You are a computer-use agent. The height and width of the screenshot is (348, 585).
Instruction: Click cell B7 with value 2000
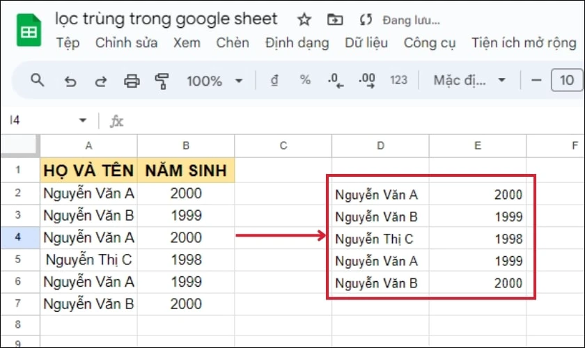[186, 303]
